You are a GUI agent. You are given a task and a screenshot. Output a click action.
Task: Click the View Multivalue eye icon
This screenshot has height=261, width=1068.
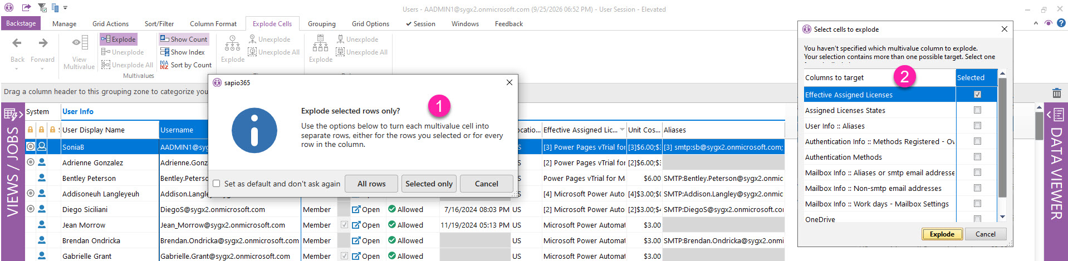click(x=80, y=42)
